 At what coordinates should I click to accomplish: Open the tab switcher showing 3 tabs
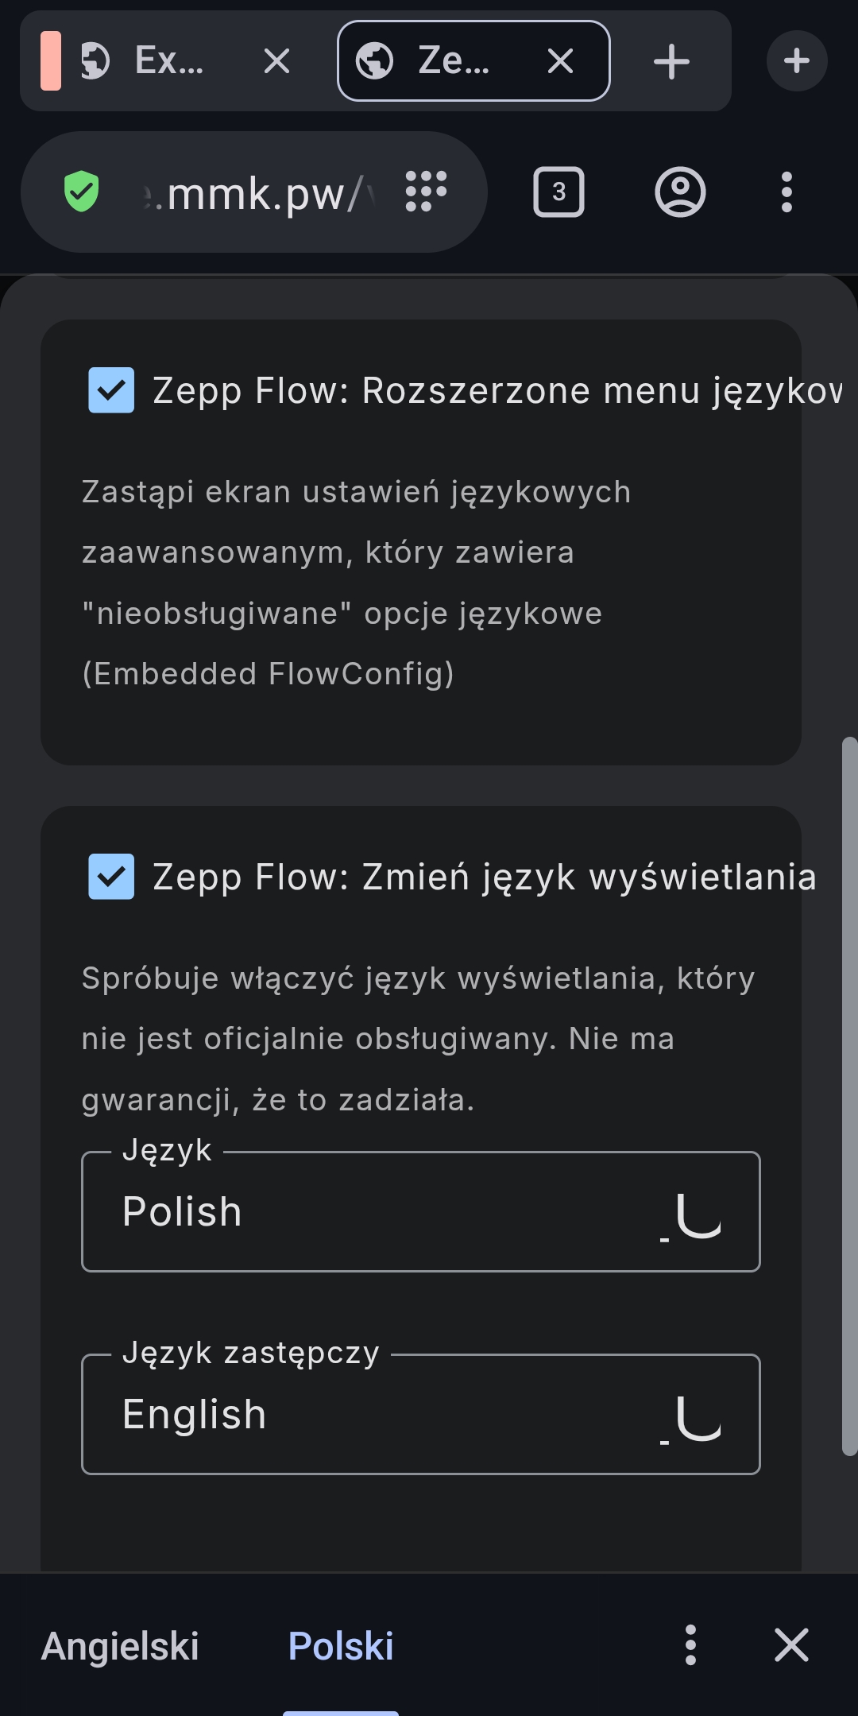pyautogui.click(x=558, y=192)
